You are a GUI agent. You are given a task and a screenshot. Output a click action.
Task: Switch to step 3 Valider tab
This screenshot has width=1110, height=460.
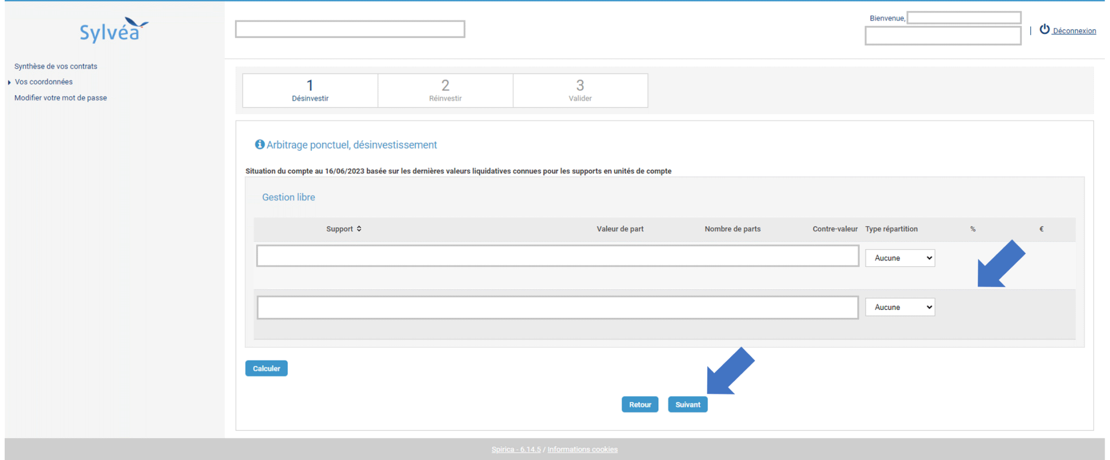tap(580, 90)
